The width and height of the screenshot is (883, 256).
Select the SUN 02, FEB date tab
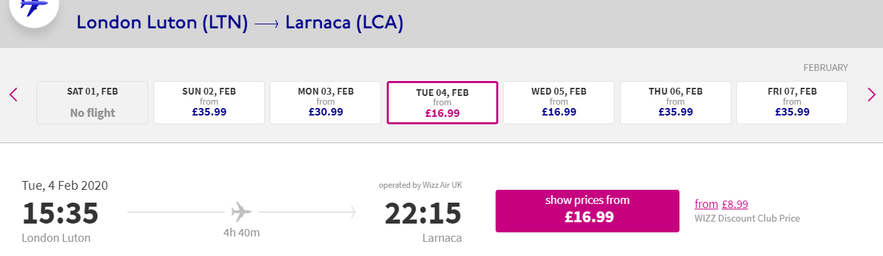tap(209, 103)
